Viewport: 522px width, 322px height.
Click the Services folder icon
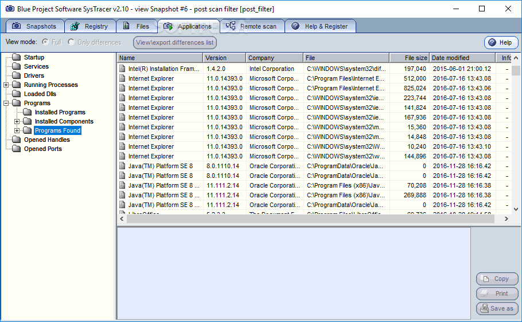click(16, 66)
